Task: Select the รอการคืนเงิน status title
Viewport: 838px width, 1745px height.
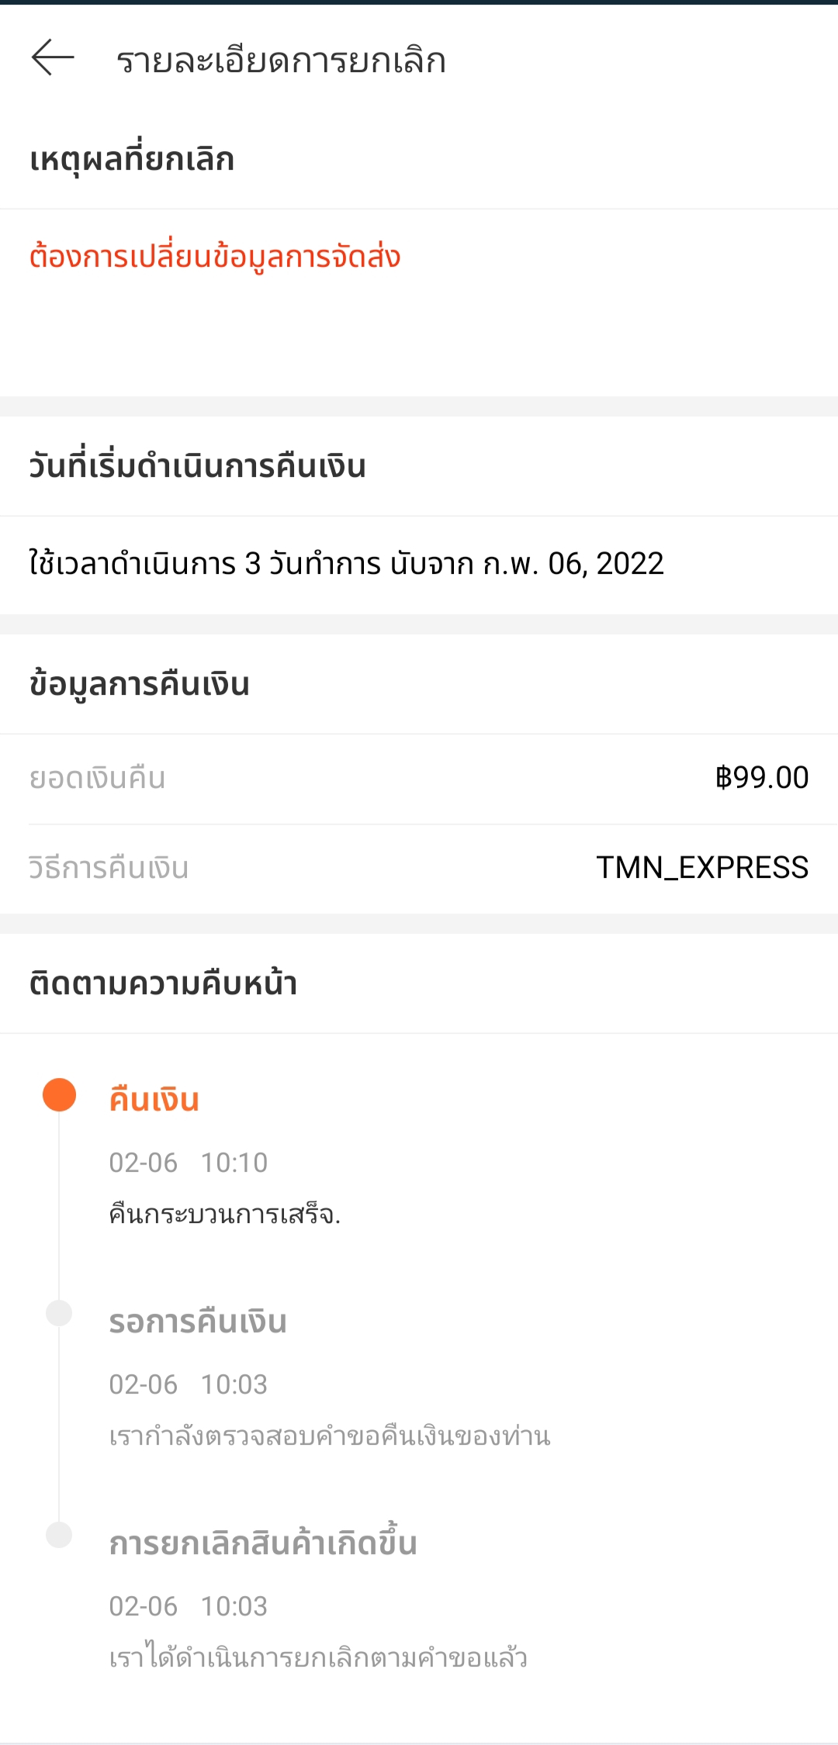Action: point(198,1322)
